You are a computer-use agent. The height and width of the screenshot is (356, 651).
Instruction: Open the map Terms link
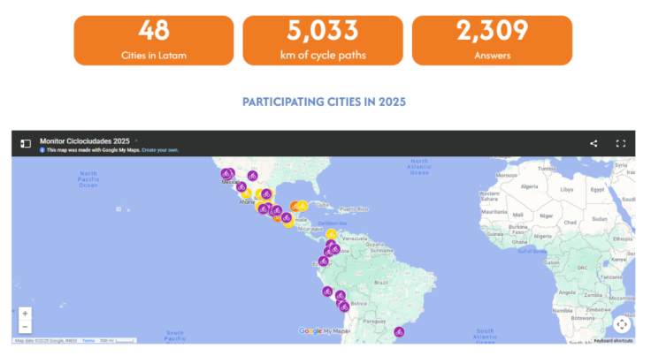point(89,340)
